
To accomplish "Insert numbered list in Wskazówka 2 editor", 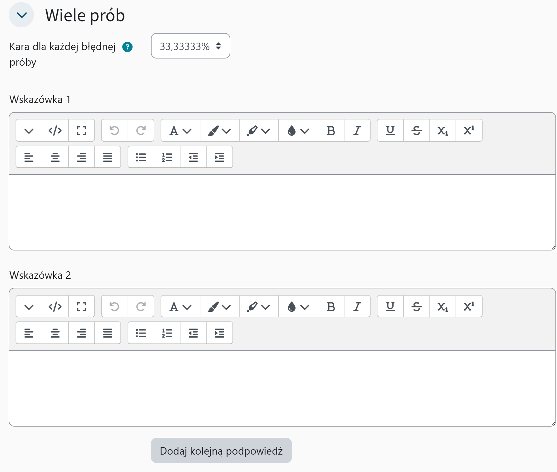I will [167, 333].
